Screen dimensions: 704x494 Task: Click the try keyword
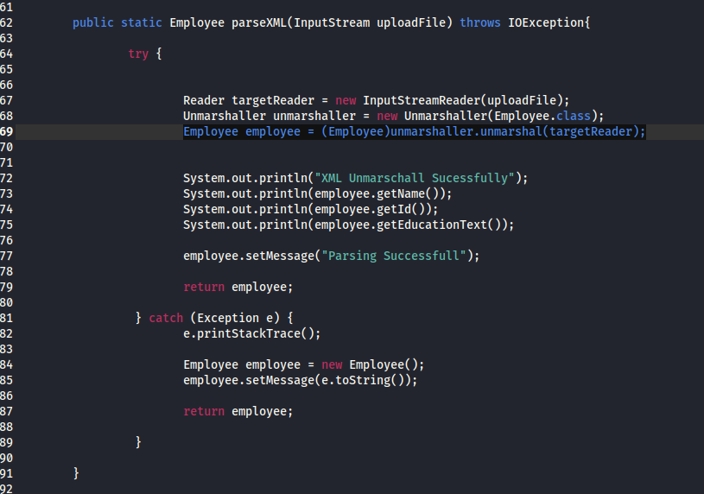(x=138, y=54)
